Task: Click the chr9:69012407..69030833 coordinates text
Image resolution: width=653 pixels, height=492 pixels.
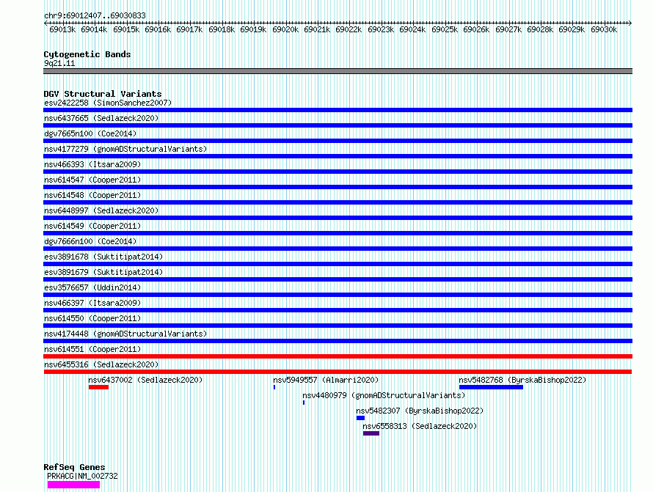Action: click(x=95, y=15)
